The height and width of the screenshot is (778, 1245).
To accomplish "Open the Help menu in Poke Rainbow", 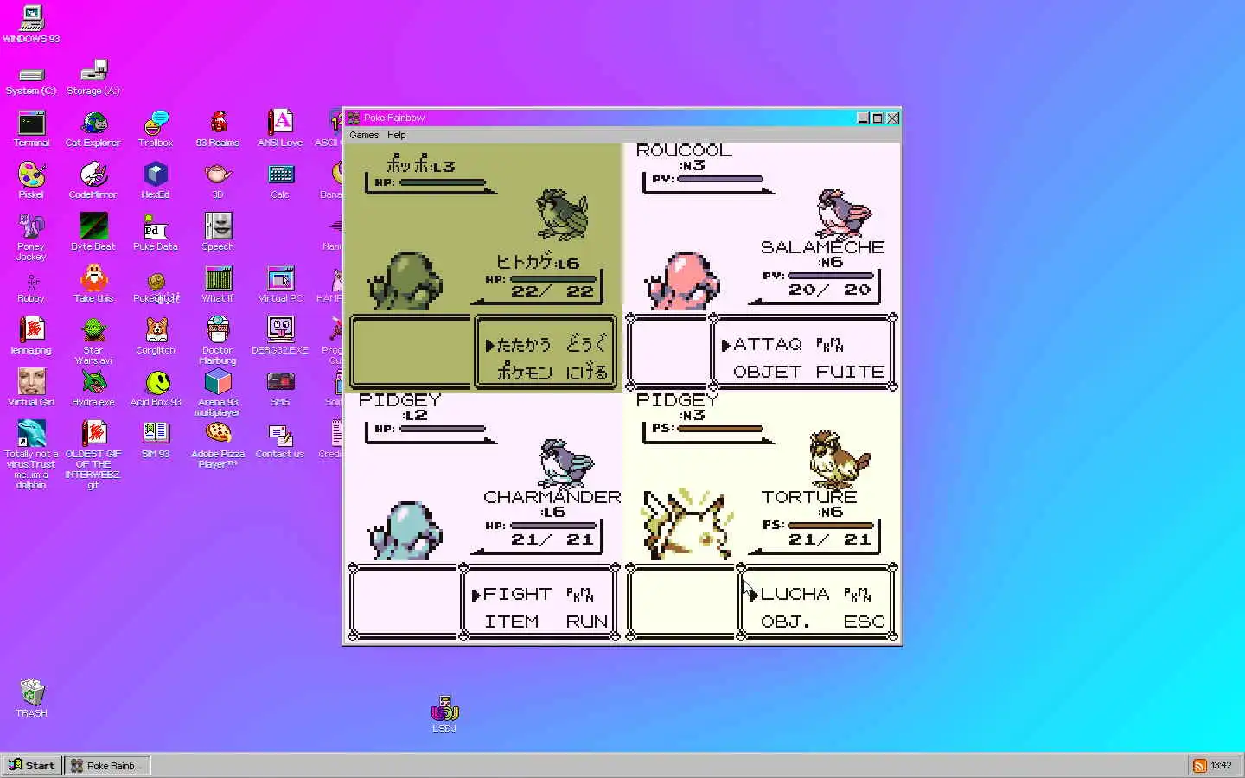I will (x=397, y=135).
